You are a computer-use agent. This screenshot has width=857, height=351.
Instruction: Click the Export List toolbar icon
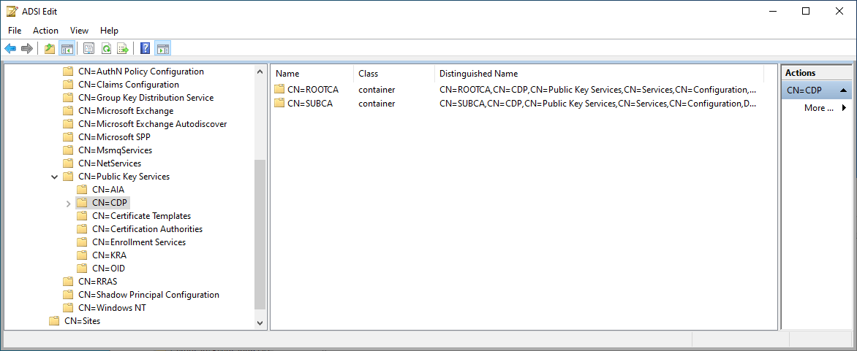point(123,49)
